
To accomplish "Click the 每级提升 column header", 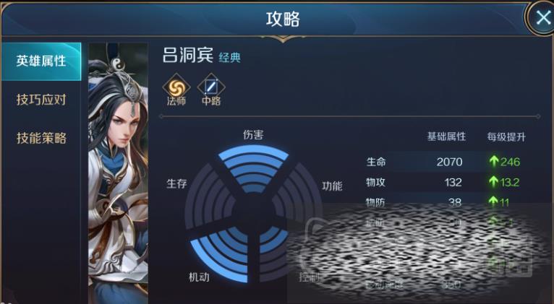I will (506, 136).
